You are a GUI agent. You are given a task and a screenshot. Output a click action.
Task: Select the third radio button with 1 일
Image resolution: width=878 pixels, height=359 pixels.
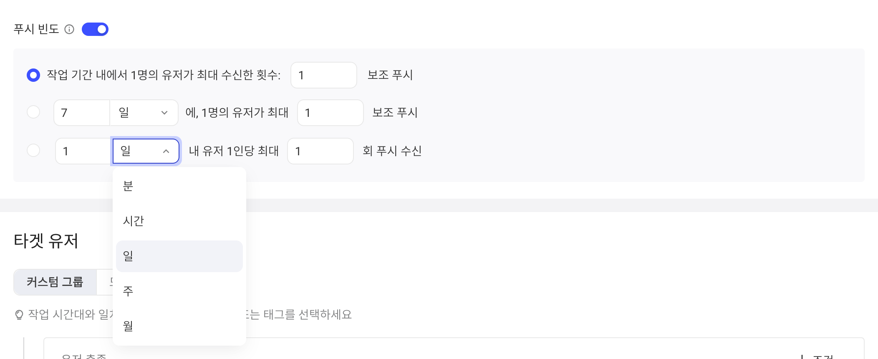[33, 150]
